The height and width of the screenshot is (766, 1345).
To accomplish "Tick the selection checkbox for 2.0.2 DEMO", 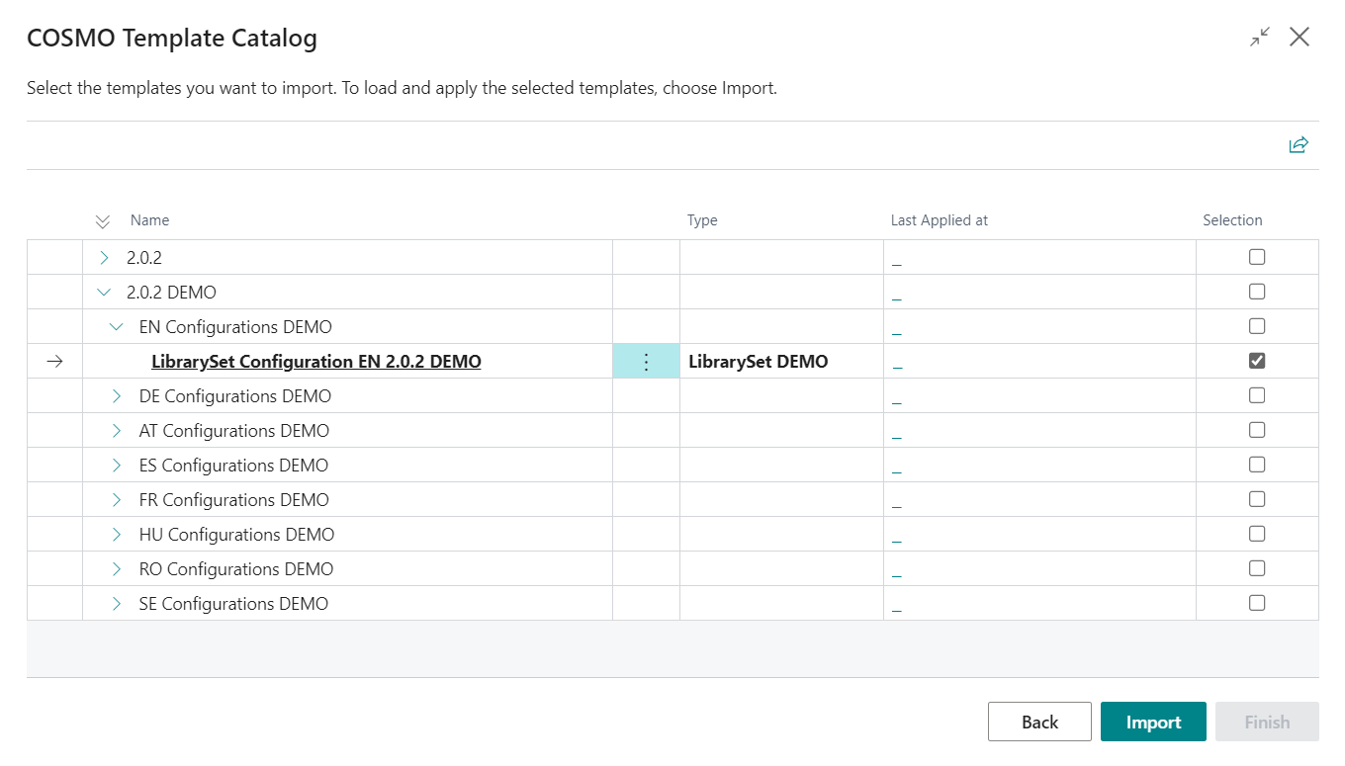I will click(1257, 292).
